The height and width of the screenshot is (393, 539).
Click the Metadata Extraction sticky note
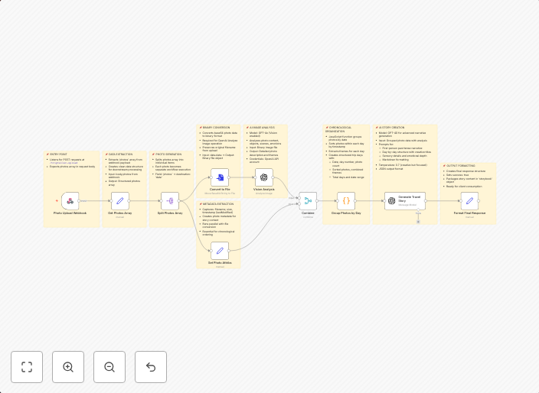pyautogui.click(x=219, y=220)
